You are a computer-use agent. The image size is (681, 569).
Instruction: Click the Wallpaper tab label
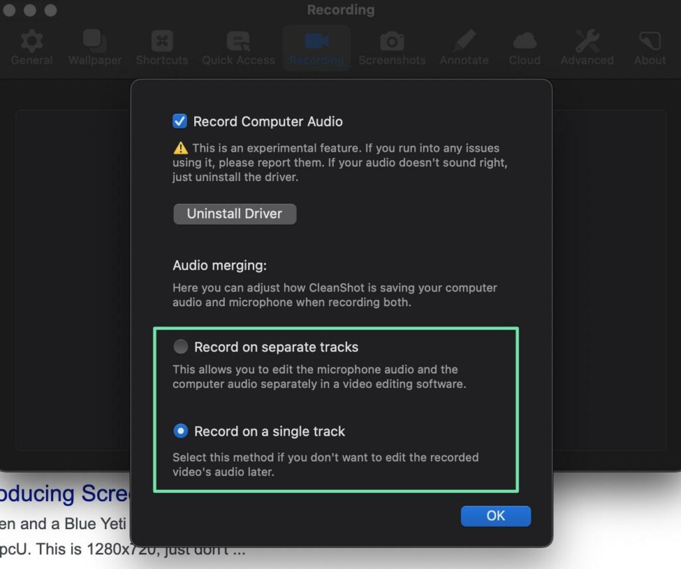pyautogui.click(x=94, y=61)
